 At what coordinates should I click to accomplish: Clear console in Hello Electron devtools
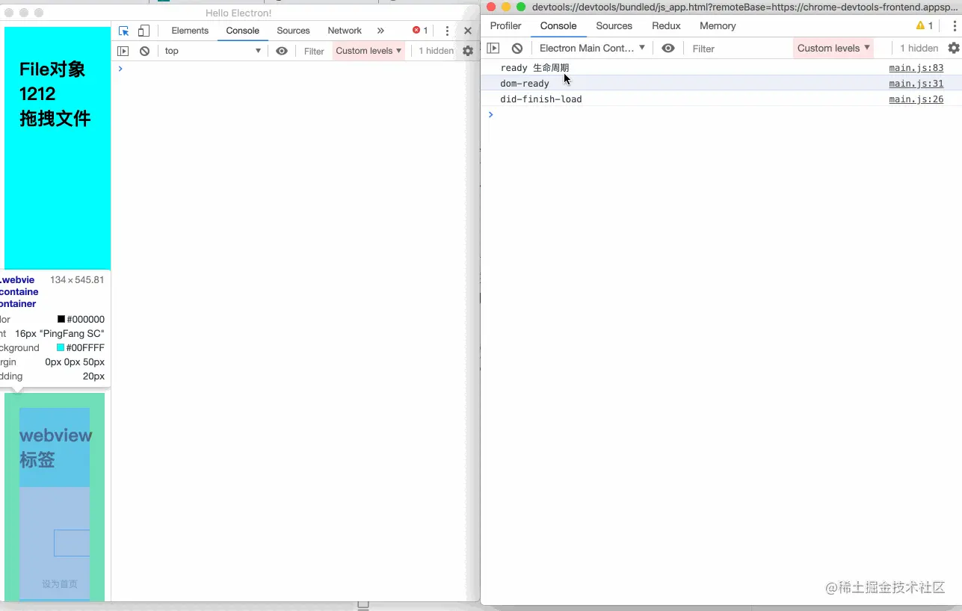point(145,51)
